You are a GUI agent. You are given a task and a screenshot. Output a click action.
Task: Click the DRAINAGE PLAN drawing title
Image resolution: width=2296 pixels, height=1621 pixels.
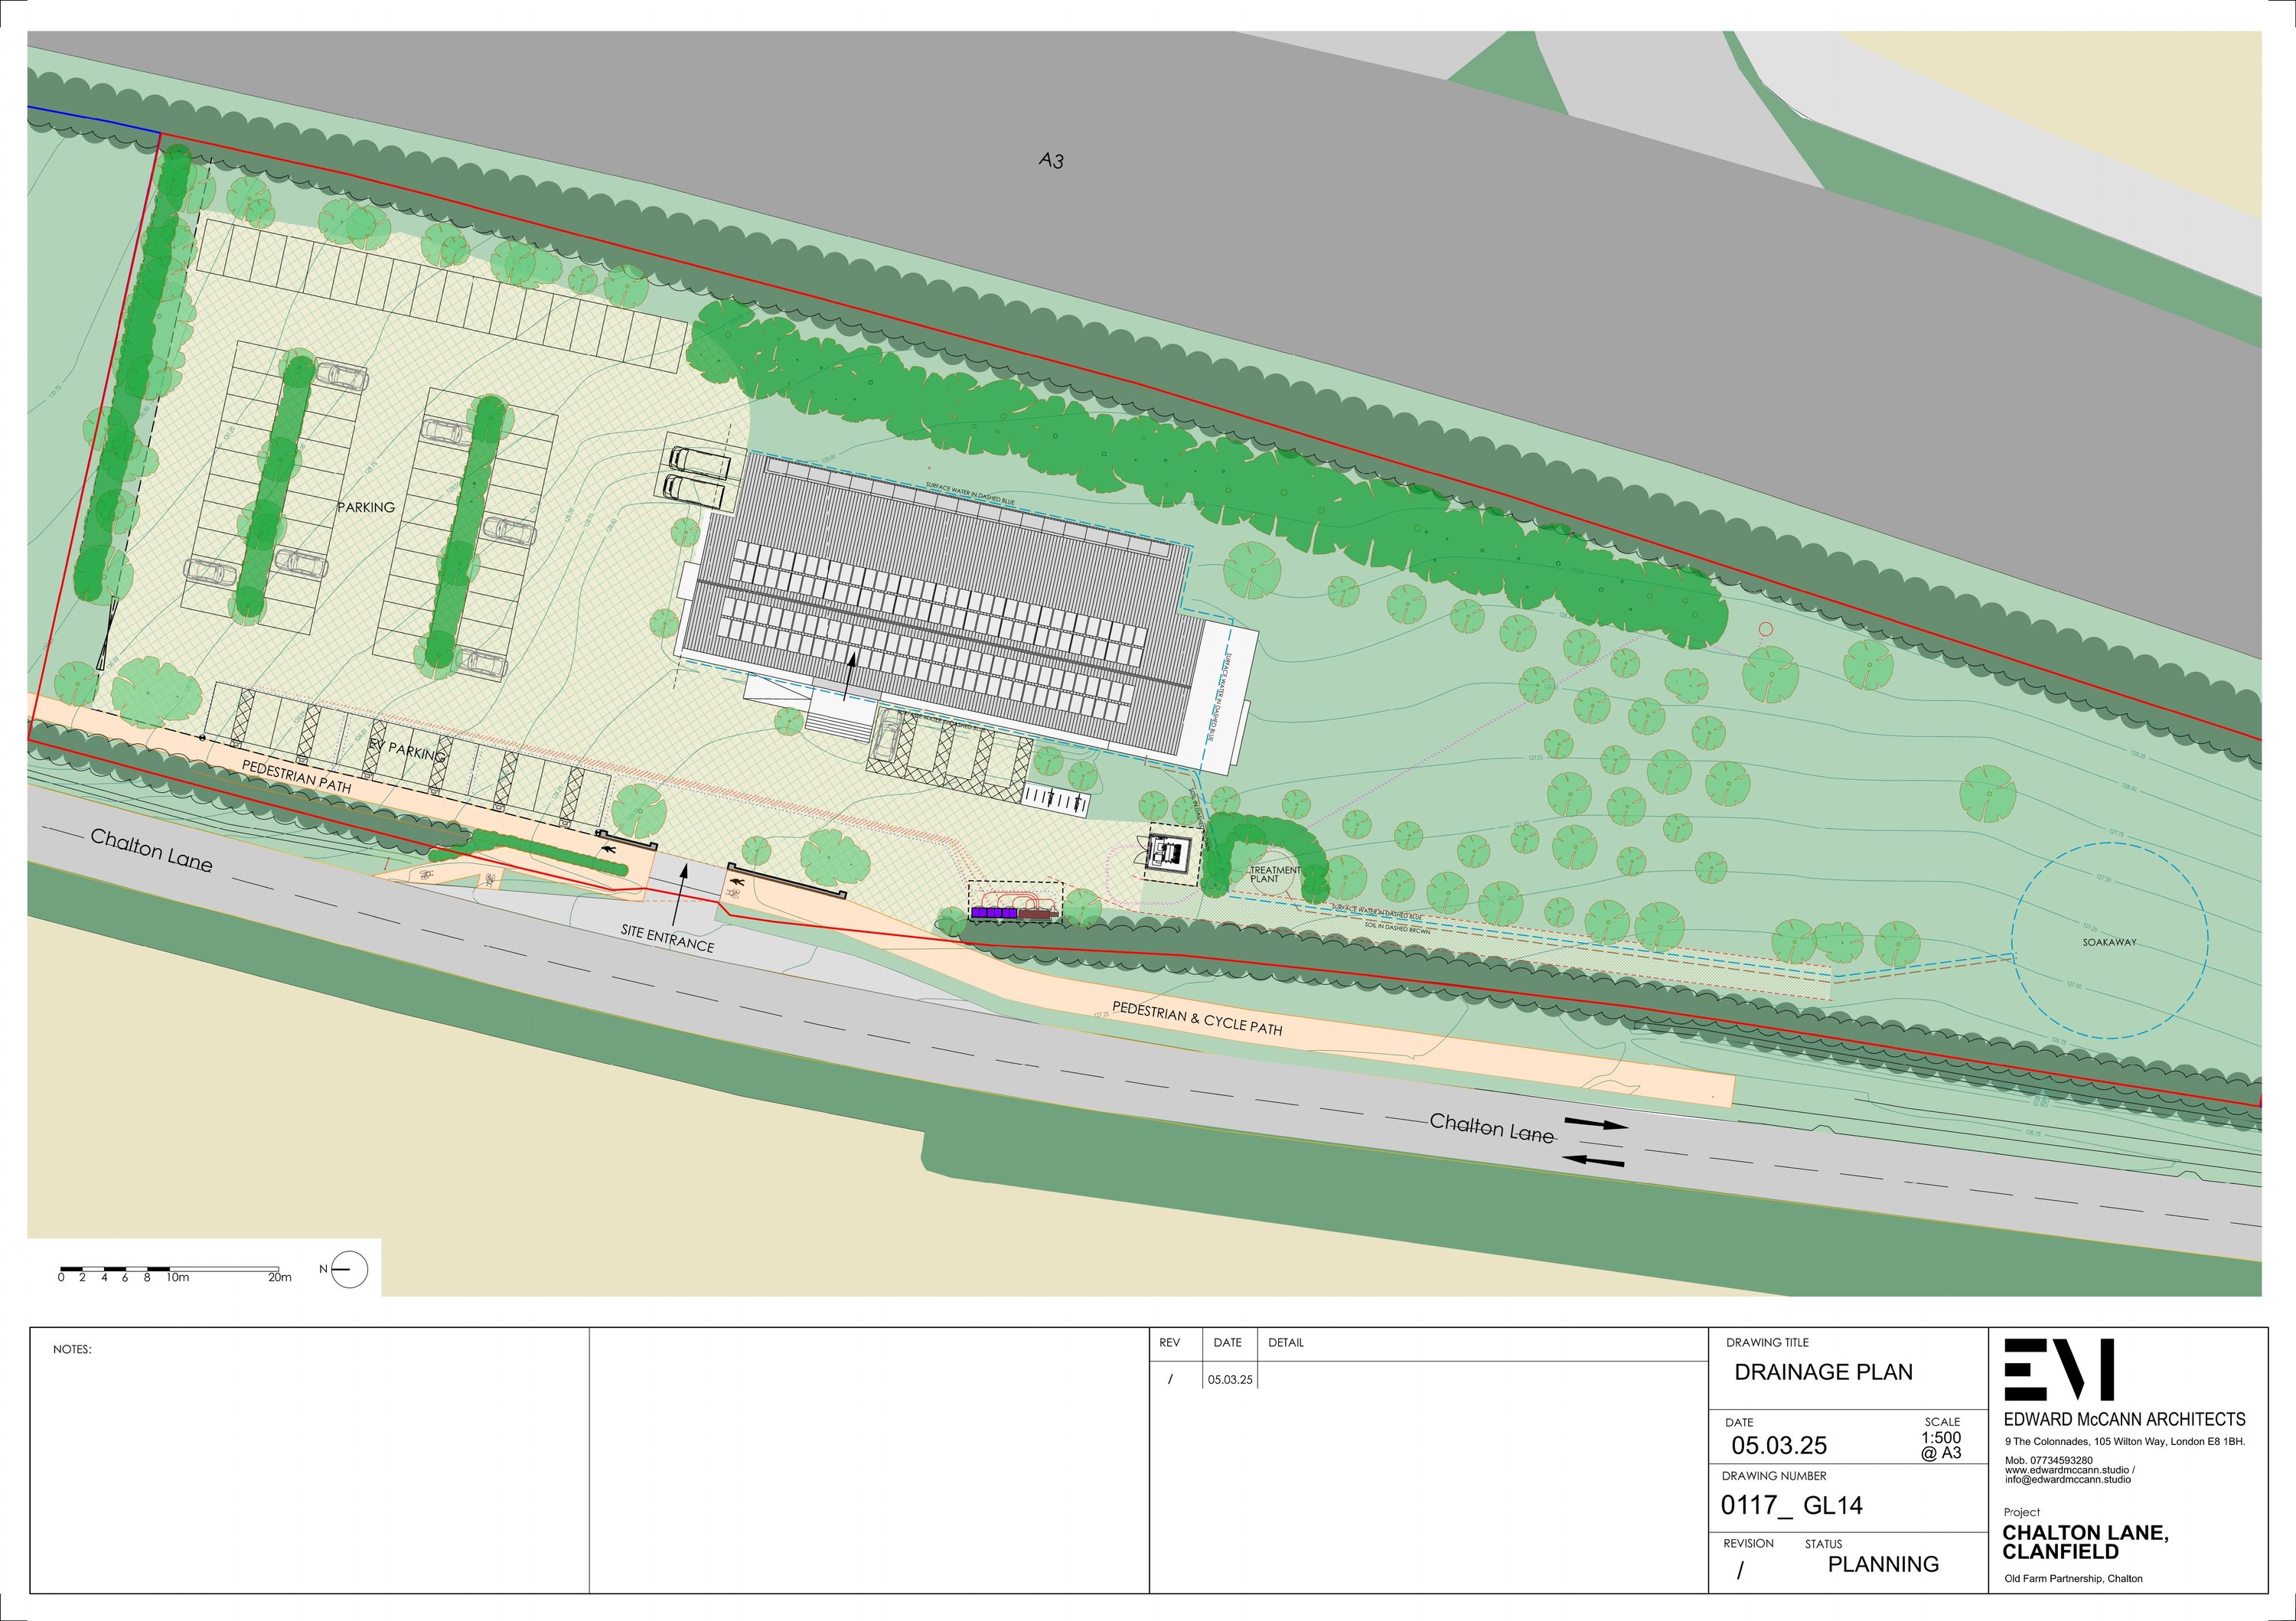1823,1372
